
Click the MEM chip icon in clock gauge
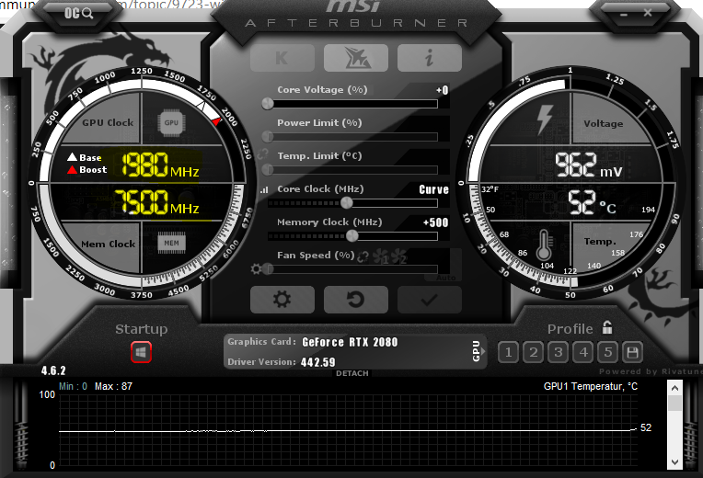point(171,244)
